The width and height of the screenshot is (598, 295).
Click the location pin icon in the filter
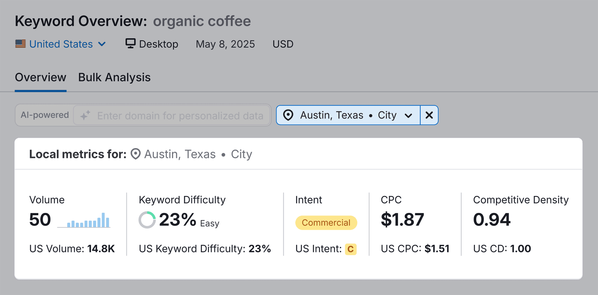[288, 115]
